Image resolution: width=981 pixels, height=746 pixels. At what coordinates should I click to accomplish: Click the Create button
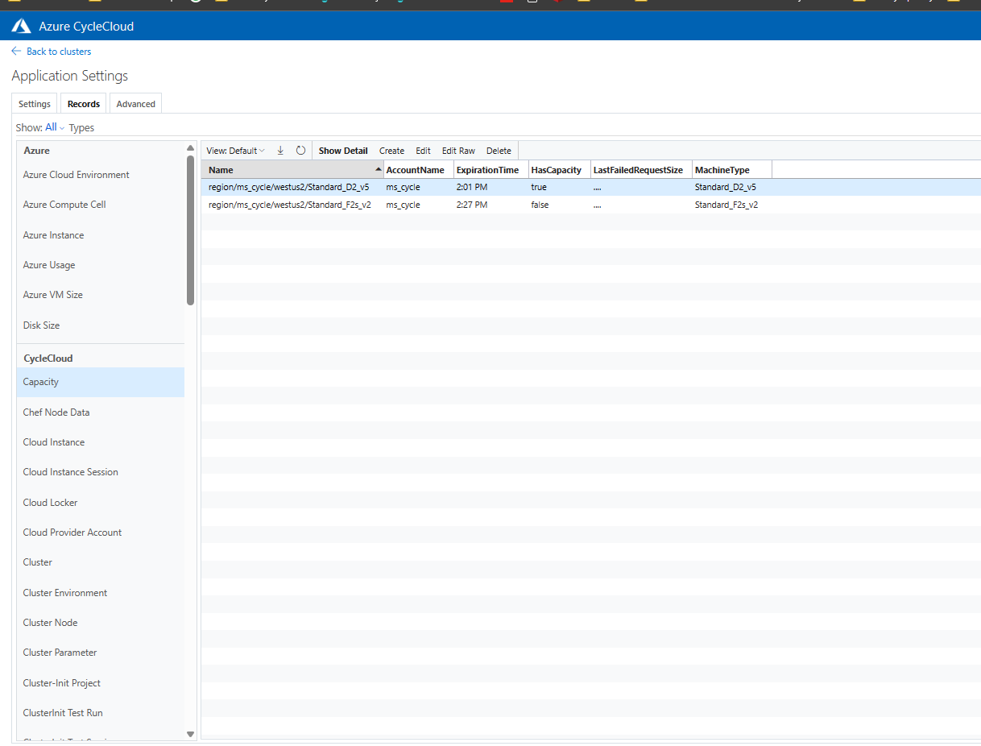click(391, 151)
